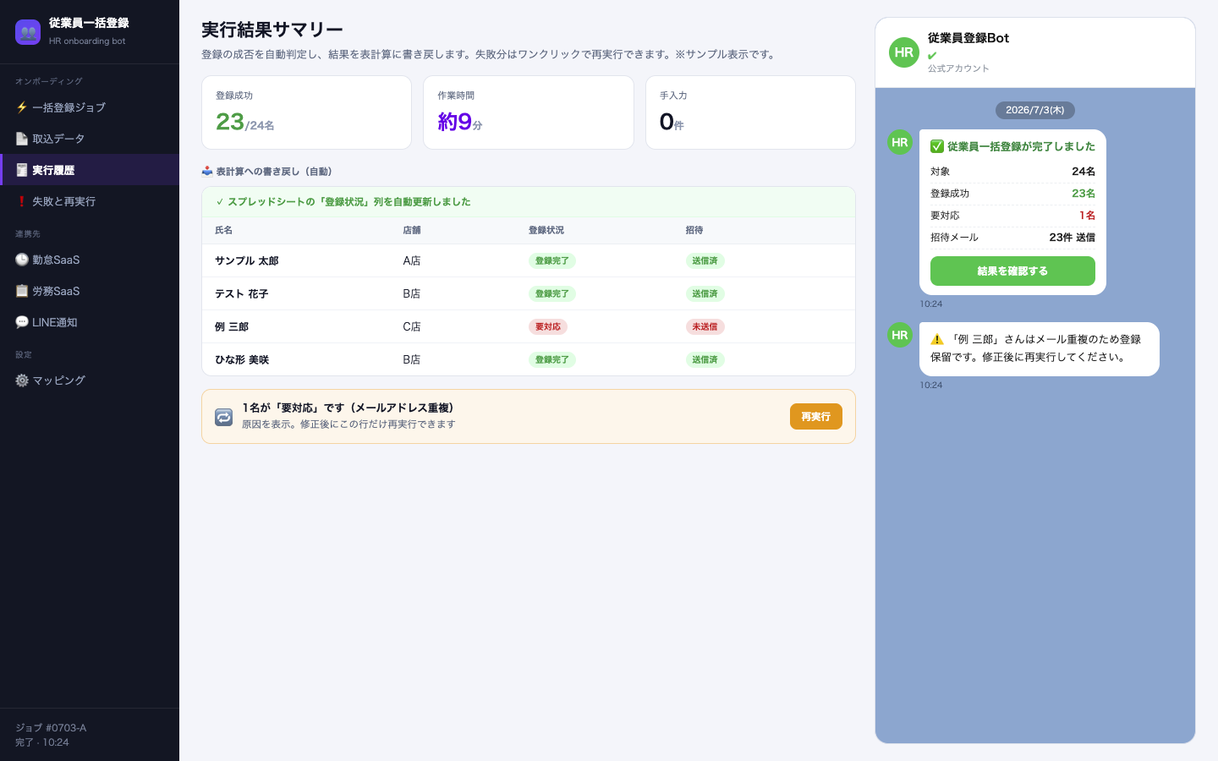
Task: Click the clock icon beside 勤怠SaaS
Action: 22,260
